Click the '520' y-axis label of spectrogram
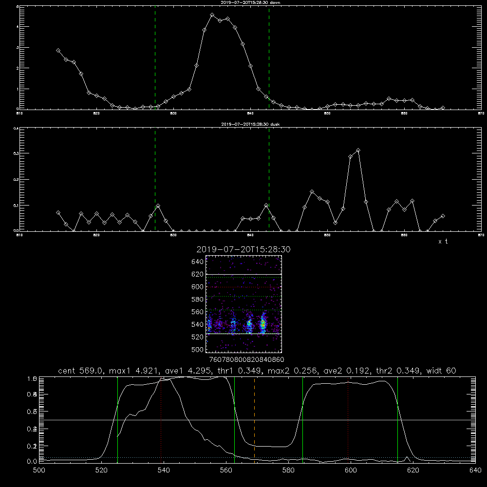 click(x=197, y=337)
